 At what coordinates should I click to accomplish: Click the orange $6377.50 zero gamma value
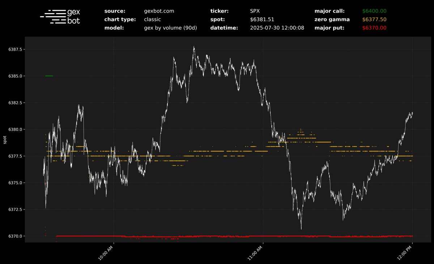click(374, 20)
